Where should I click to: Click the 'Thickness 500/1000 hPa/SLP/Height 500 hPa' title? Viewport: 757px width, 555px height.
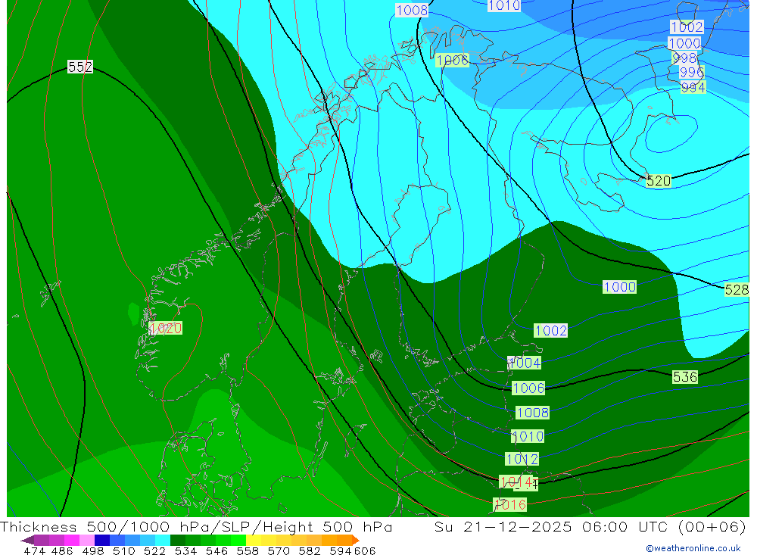tap(196, 526)
